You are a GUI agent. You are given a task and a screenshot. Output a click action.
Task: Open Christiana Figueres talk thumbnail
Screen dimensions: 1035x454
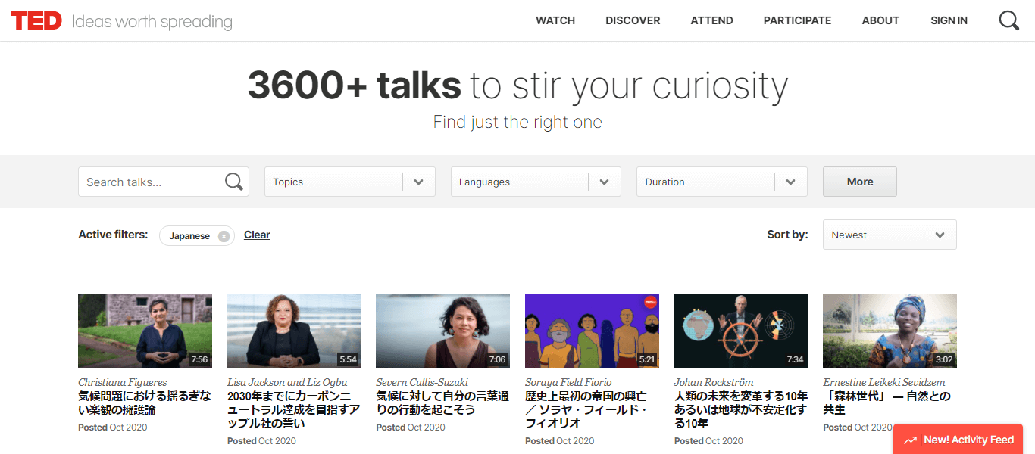click(x=145, y=331)
